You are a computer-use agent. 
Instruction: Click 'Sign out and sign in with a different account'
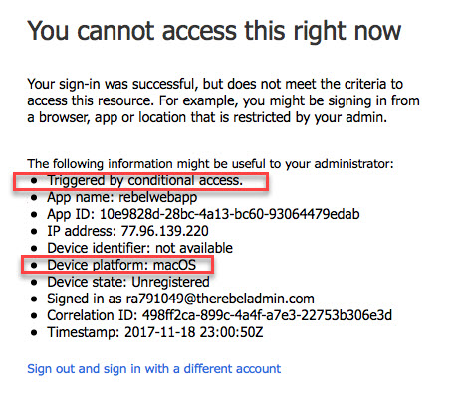click(154, 369)
